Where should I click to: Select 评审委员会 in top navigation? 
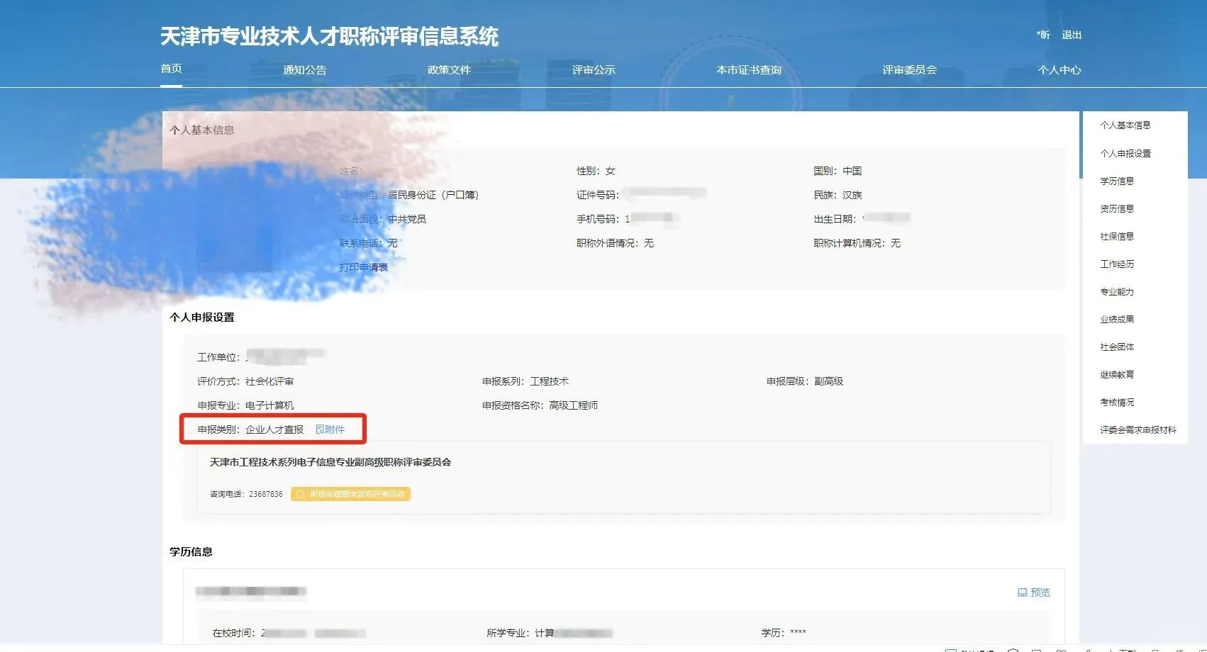point(909,70)
